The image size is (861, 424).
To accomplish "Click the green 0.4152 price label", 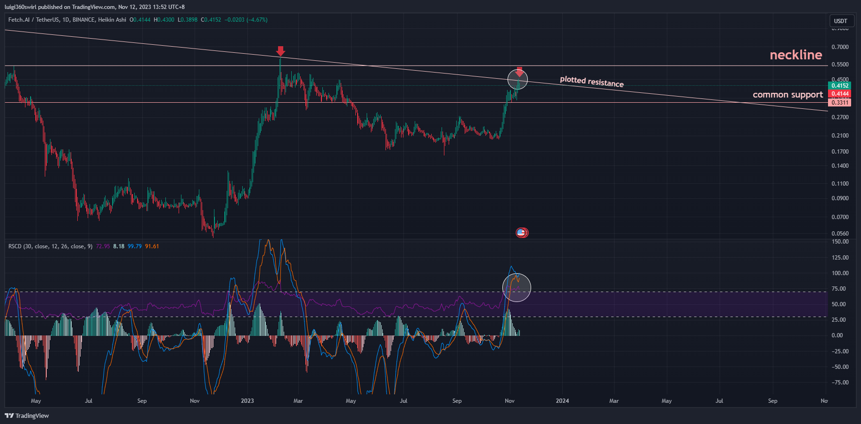I will [840, 86].
